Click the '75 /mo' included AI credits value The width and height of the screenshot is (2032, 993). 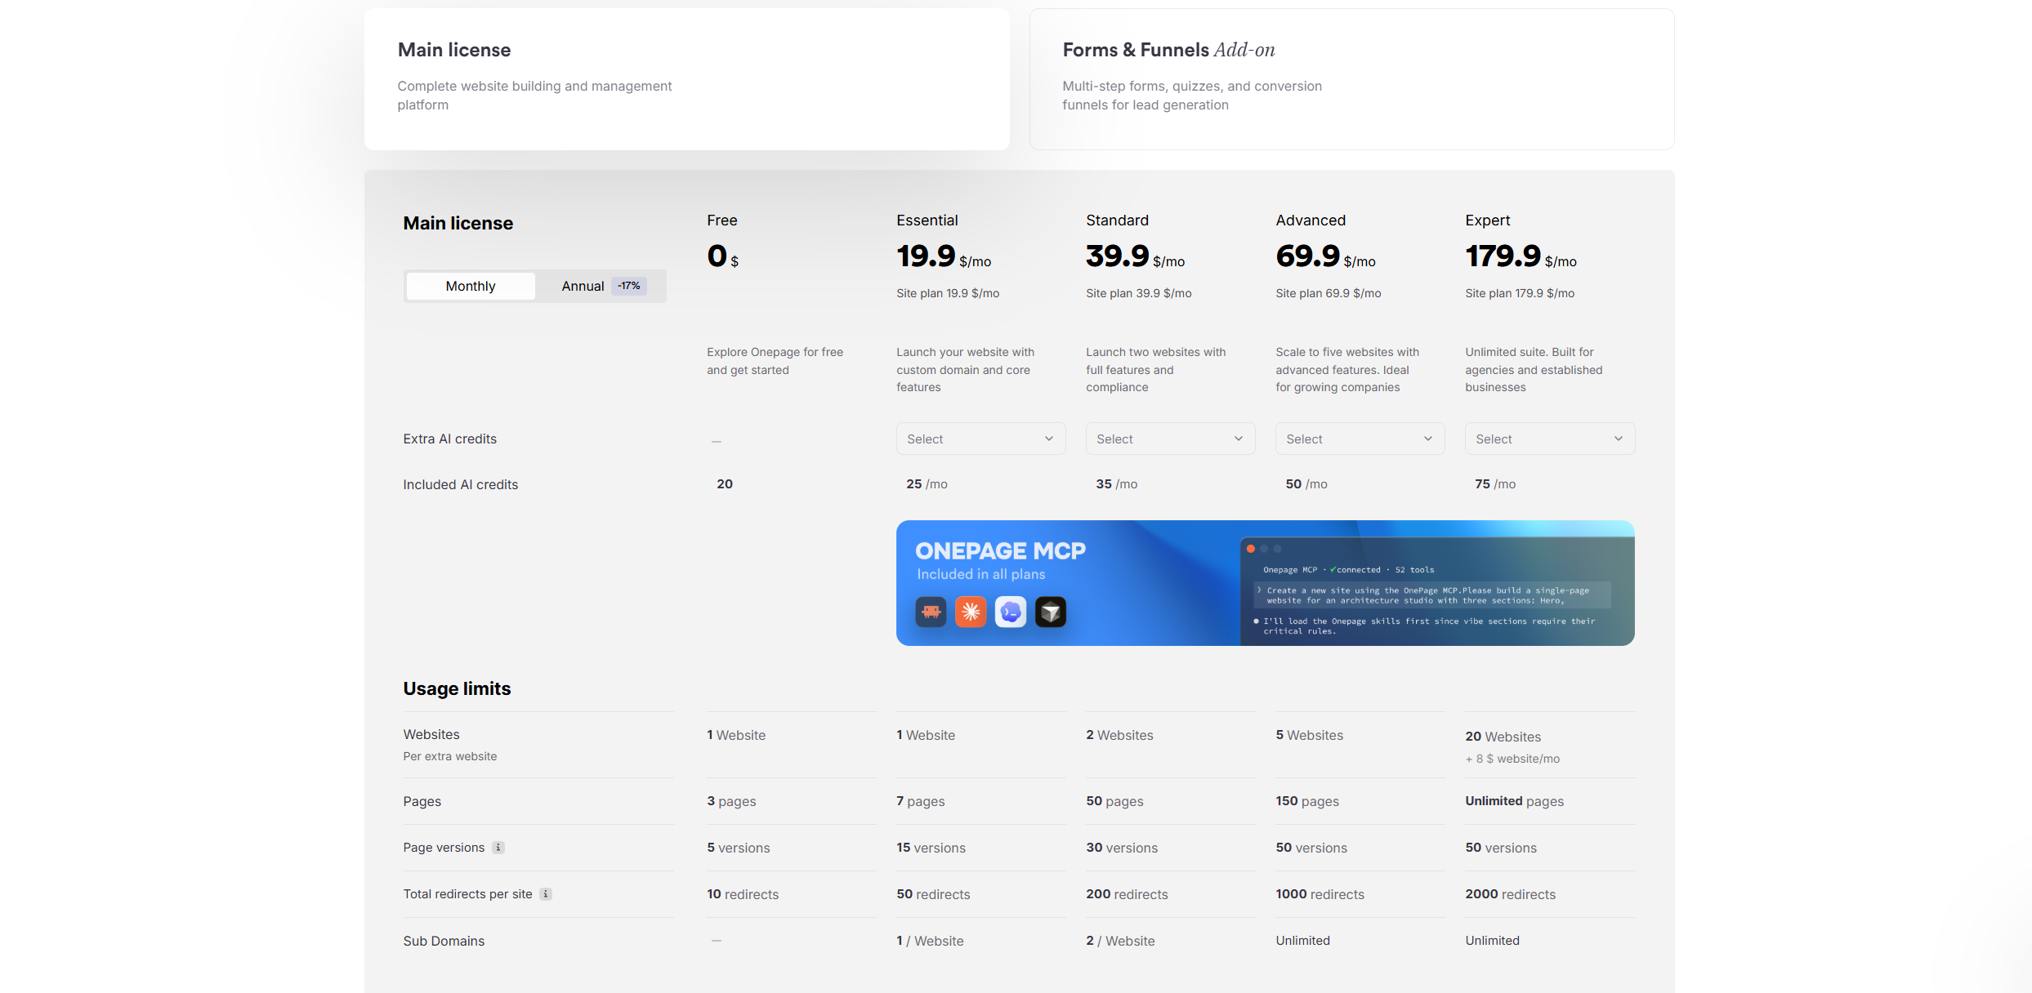pyautogui.click(x=1495, y=484)
